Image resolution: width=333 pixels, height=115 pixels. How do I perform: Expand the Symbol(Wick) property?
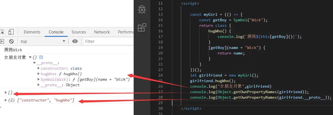pyautogui.click(x=39, y=79)
